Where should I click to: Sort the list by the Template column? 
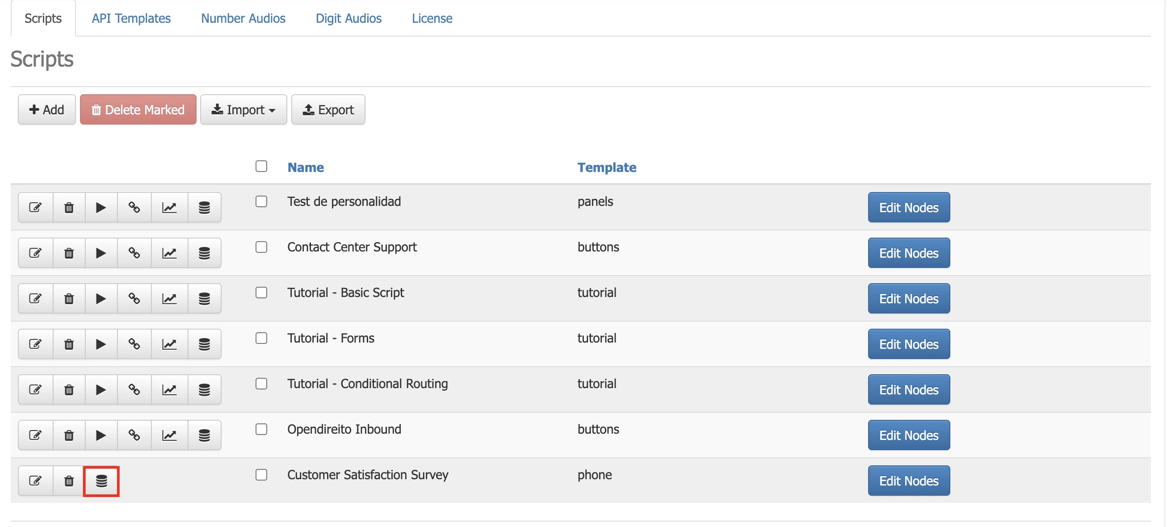607,167
